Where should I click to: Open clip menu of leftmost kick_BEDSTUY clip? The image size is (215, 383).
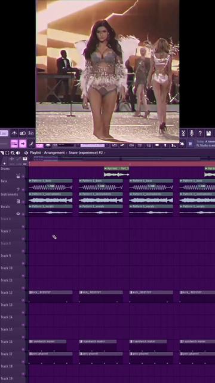tap(30, 293)
